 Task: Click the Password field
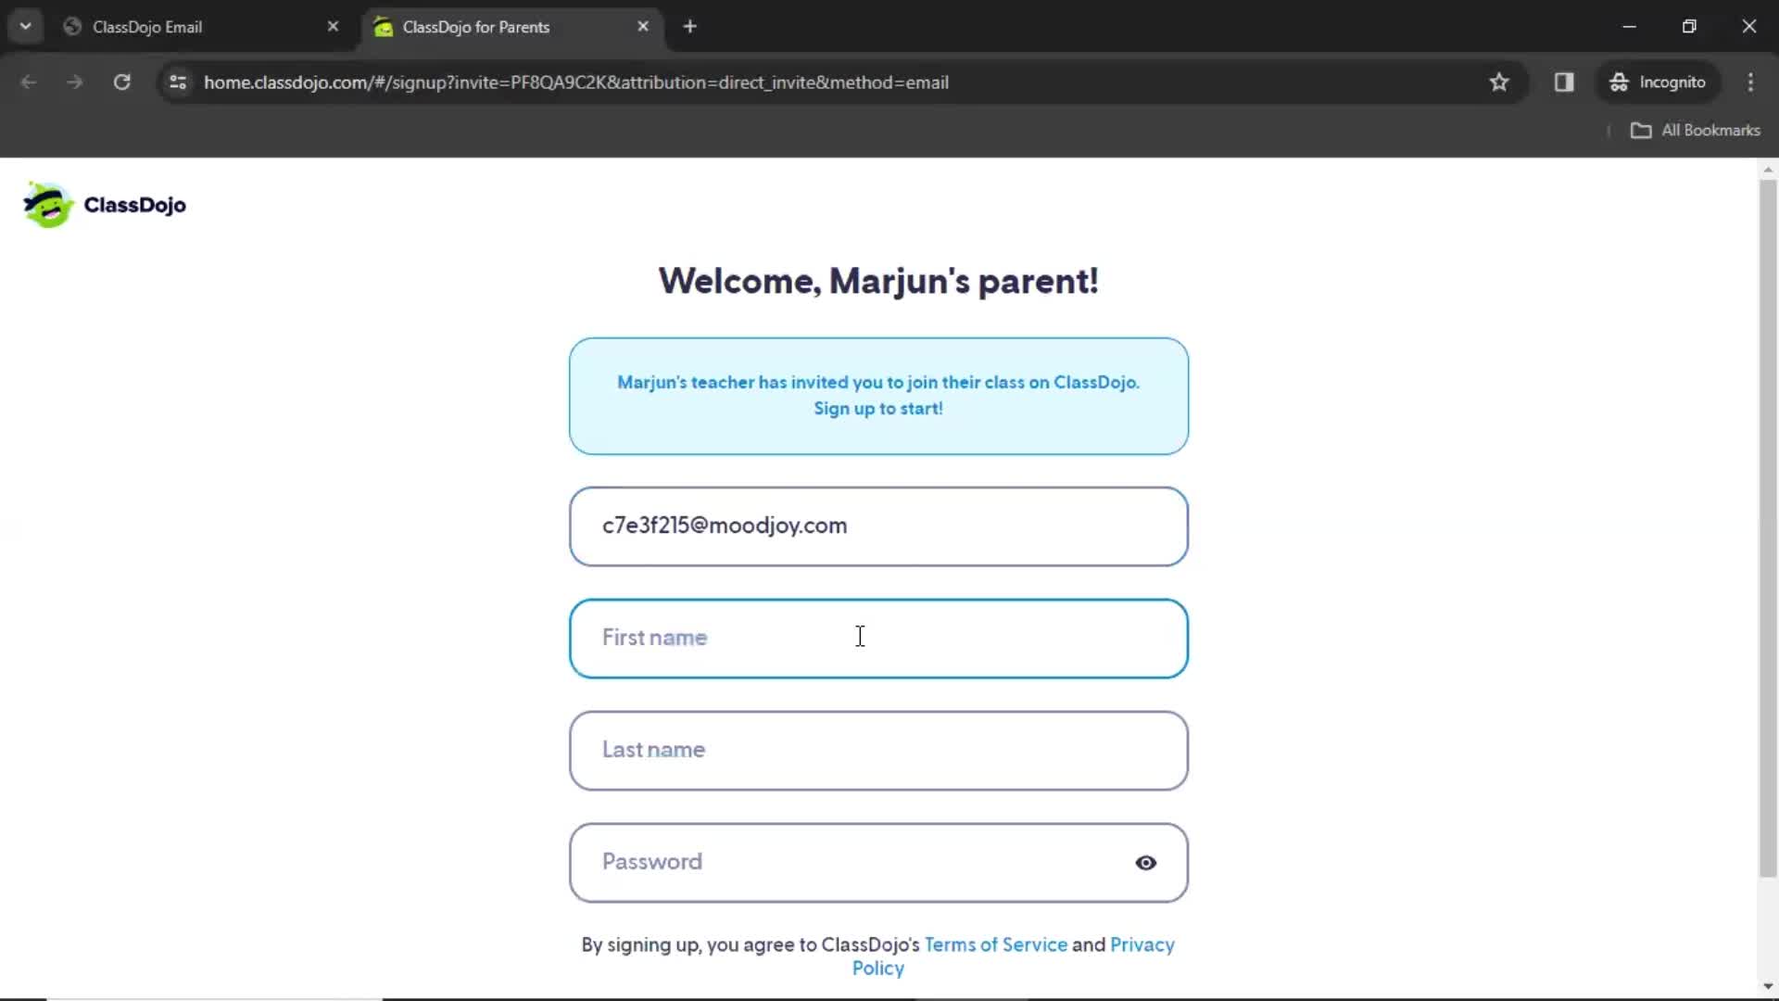tap(878, 863)
